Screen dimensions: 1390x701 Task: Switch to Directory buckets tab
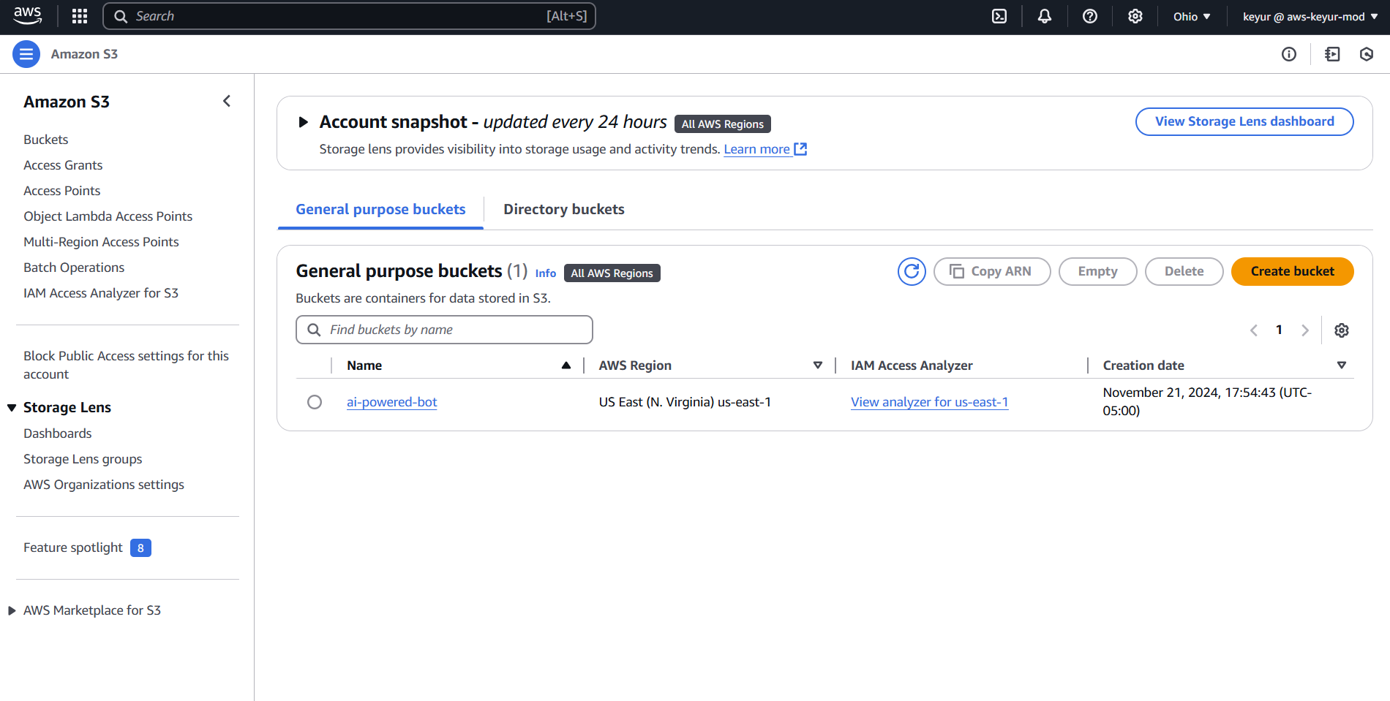point(564,210)
